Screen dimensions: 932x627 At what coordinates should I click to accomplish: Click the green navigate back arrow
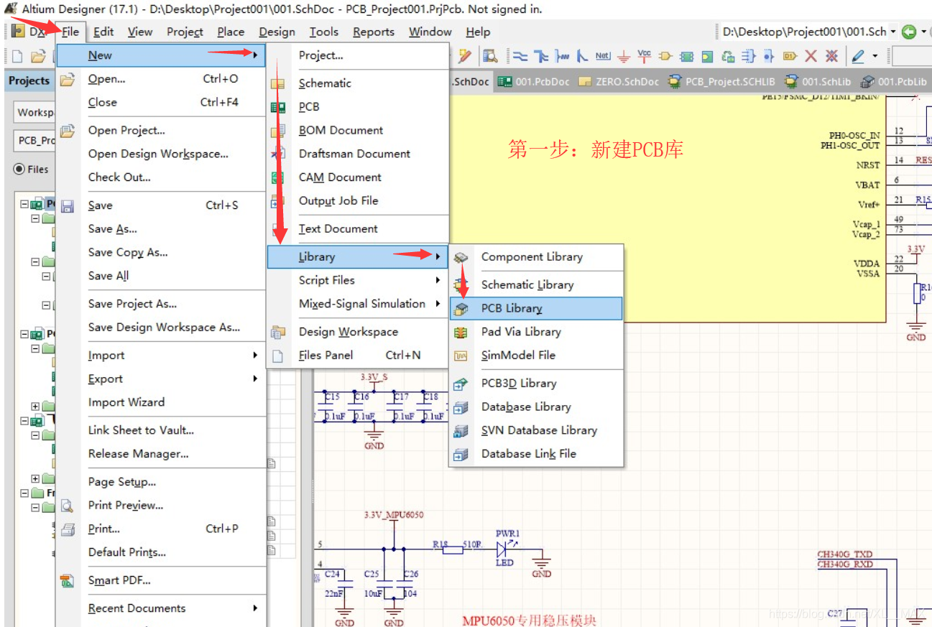(909, 32)
